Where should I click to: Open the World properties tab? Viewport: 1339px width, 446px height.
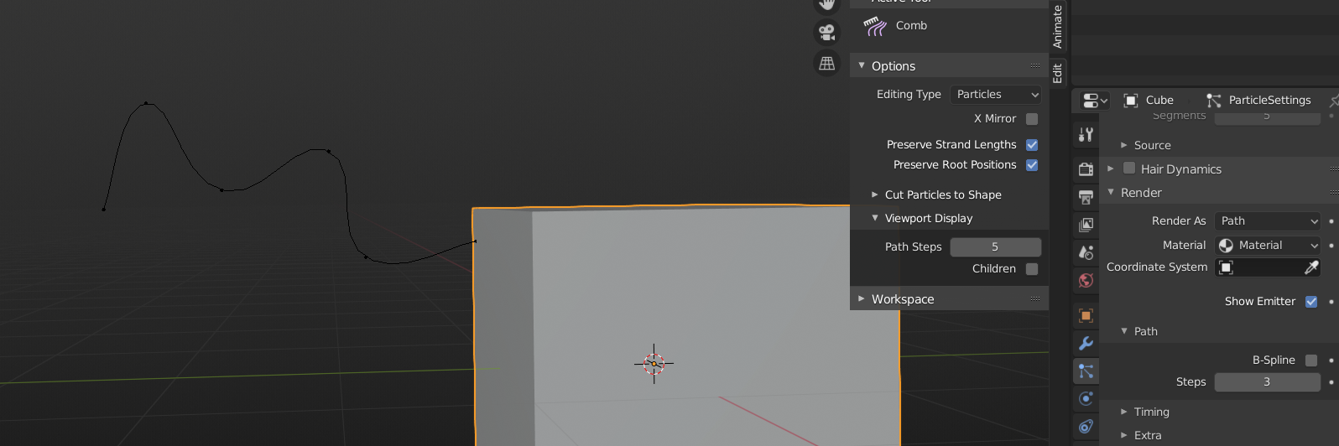click(x=1086, y=280)
